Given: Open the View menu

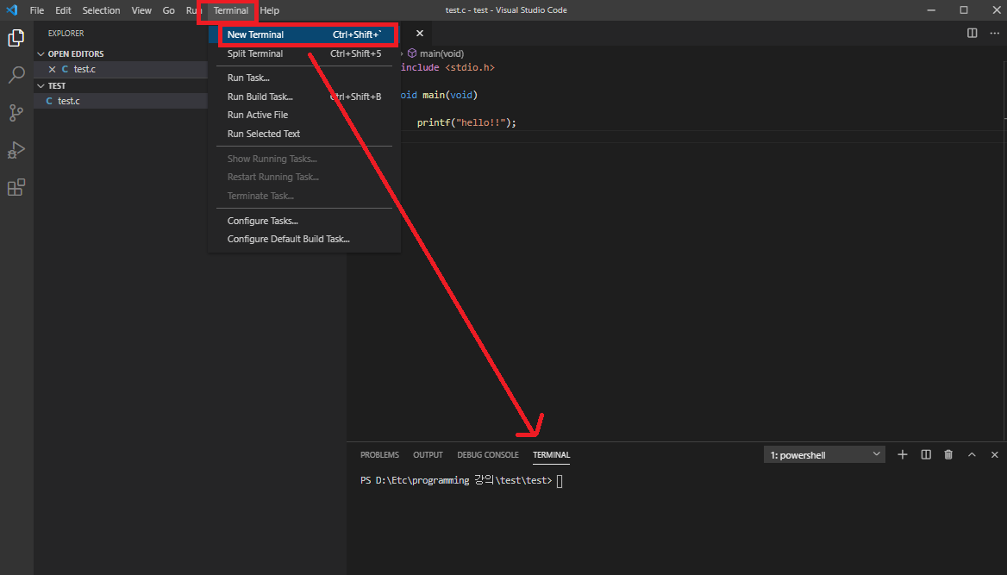Looking at the screenshot, I should [141, 10].
